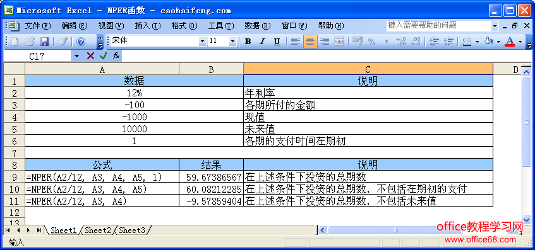Toggle italic formatting
Viewport: 535px width, 250px height.
[262, 42]
